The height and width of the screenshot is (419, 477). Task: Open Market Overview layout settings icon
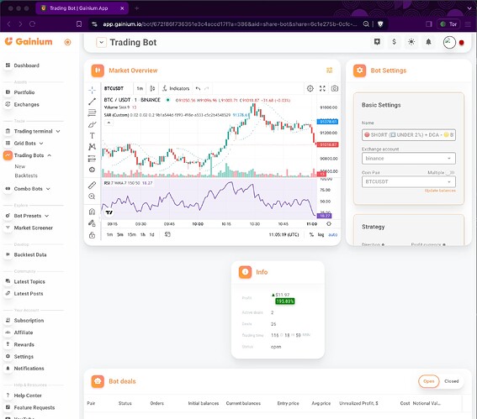coord(329,71)
